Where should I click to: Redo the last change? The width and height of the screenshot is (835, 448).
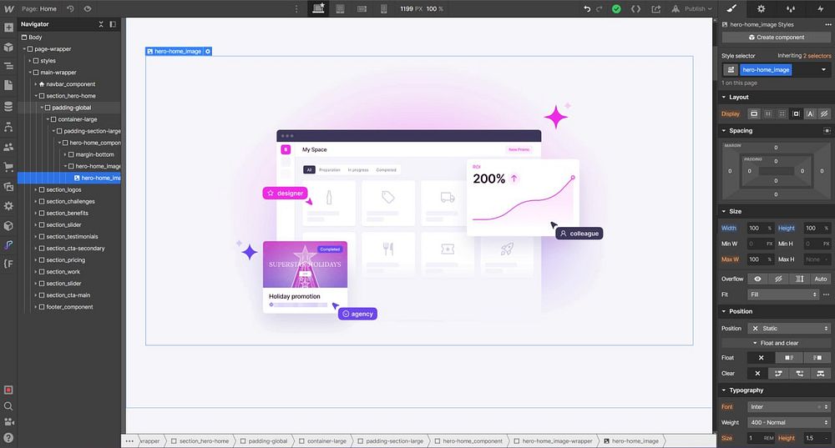(x=599, y=9)
